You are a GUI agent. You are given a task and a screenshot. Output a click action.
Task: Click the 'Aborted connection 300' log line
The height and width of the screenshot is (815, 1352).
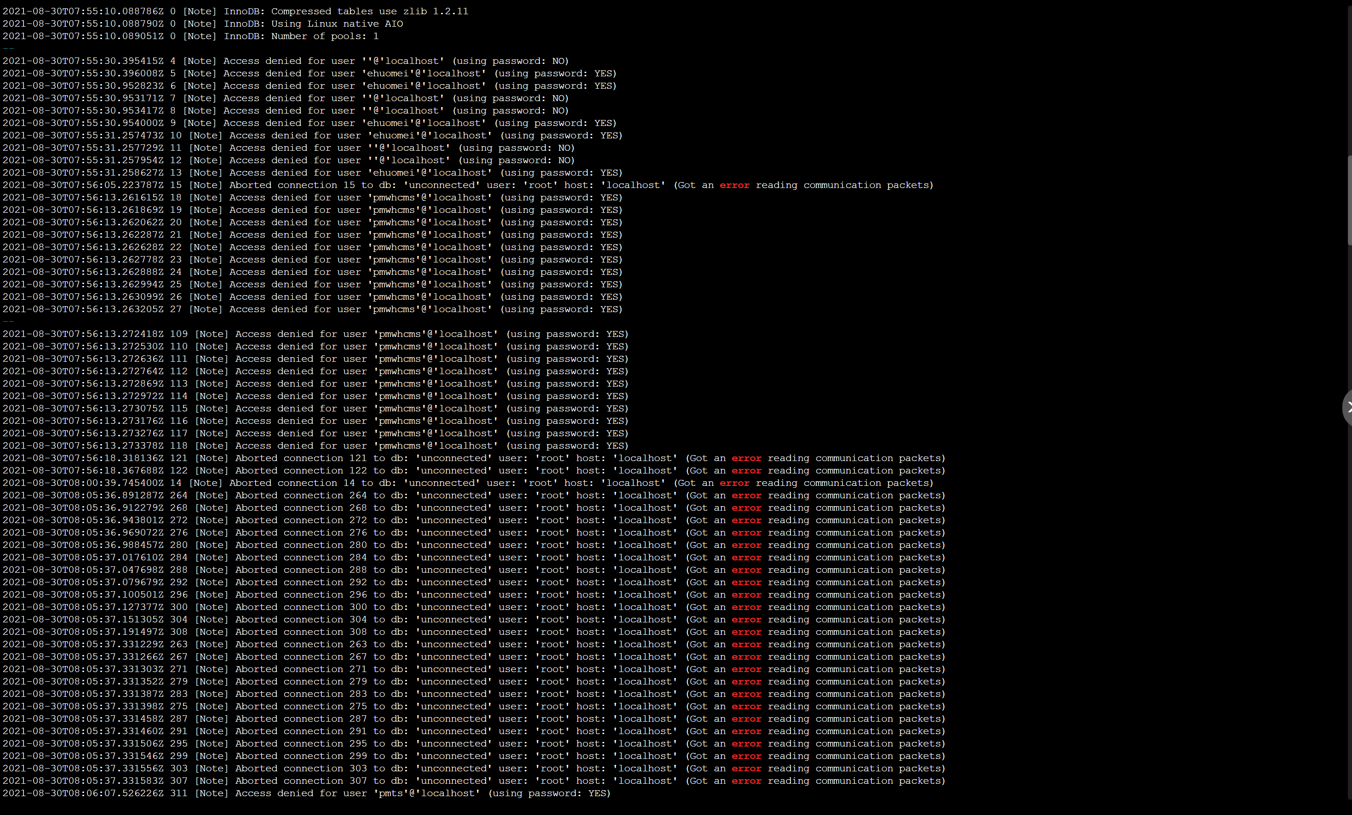[x=474, y=607]
